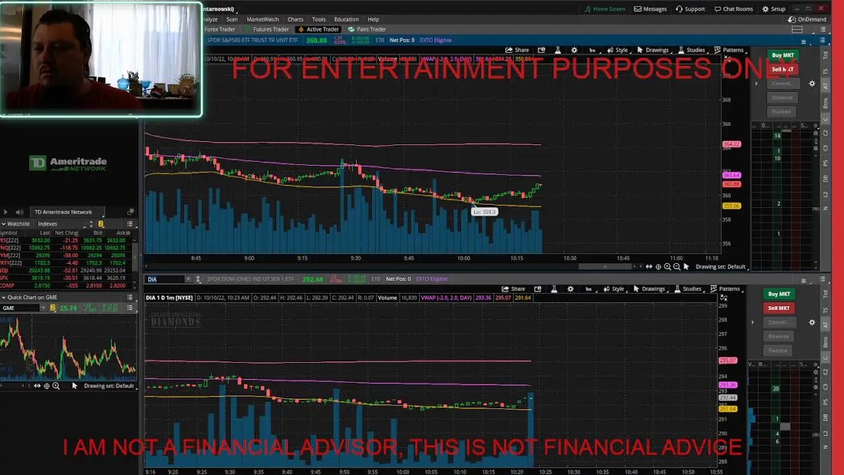This screenshot has width=844, height=475.
Task: Mute the TD Ameritrade Network speaker
Action: (19, 212)
